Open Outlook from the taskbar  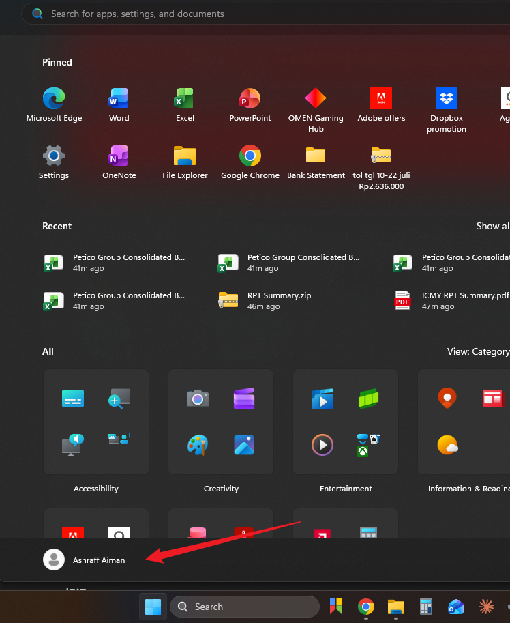455,607
